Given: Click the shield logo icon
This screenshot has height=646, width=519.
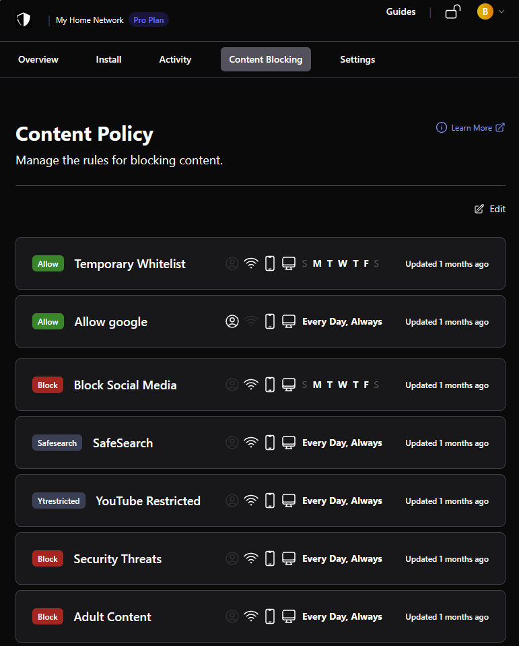Looking at the screenshot, I should tap(24, 20).
